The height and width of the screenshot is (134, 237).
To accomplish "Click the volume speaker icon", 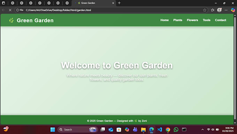I will tap(213, 129).
